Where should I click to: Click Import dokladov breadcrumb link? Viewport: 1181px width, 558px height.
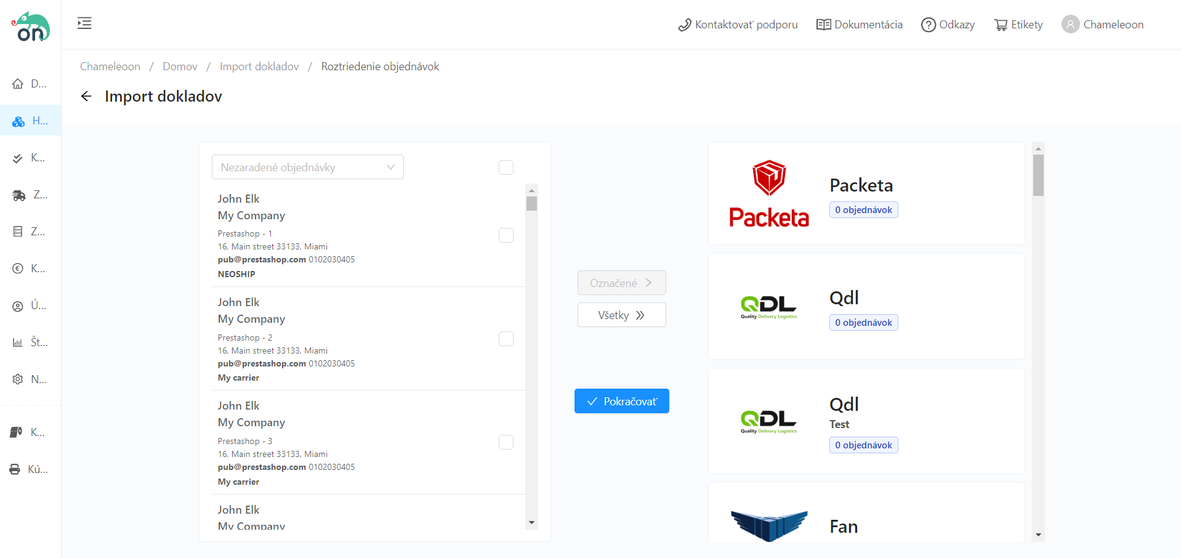click(x=259, y=67)
